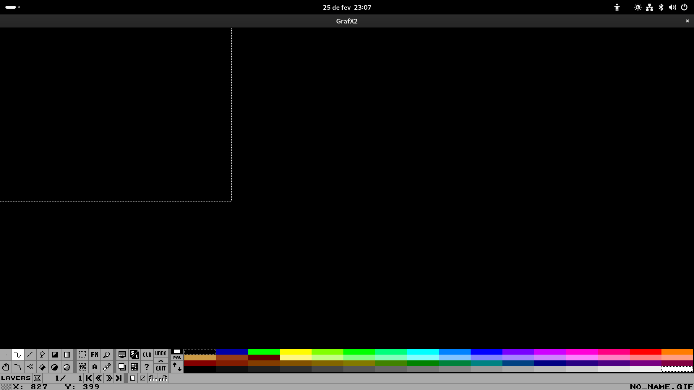The height and width of the screenshot is (390, 694).
Task: Select the text tool
Action: click(x=95, y=367)
